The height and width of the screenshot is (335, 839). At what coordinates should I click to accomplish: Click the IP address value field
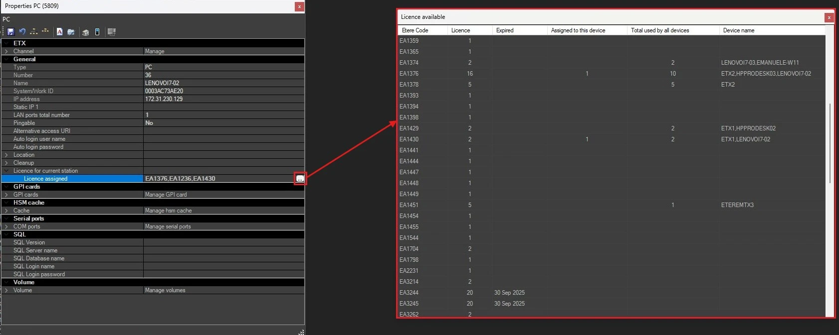pyautogui.click(x=223, y=99)
